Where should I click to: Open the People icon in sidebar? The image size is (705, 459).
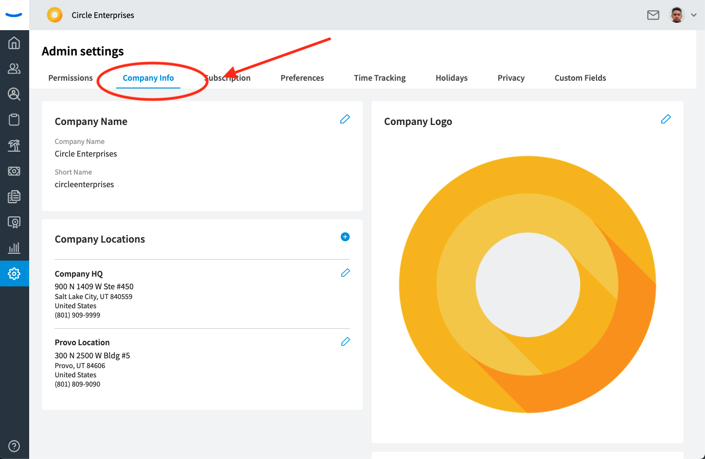pyautogui.click(x=14, y=69)
